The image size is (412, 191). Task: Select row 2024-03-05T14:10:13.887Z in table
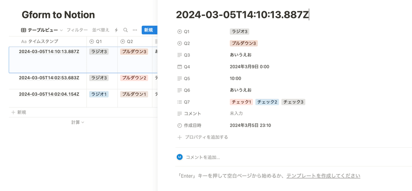click(49, 52)
